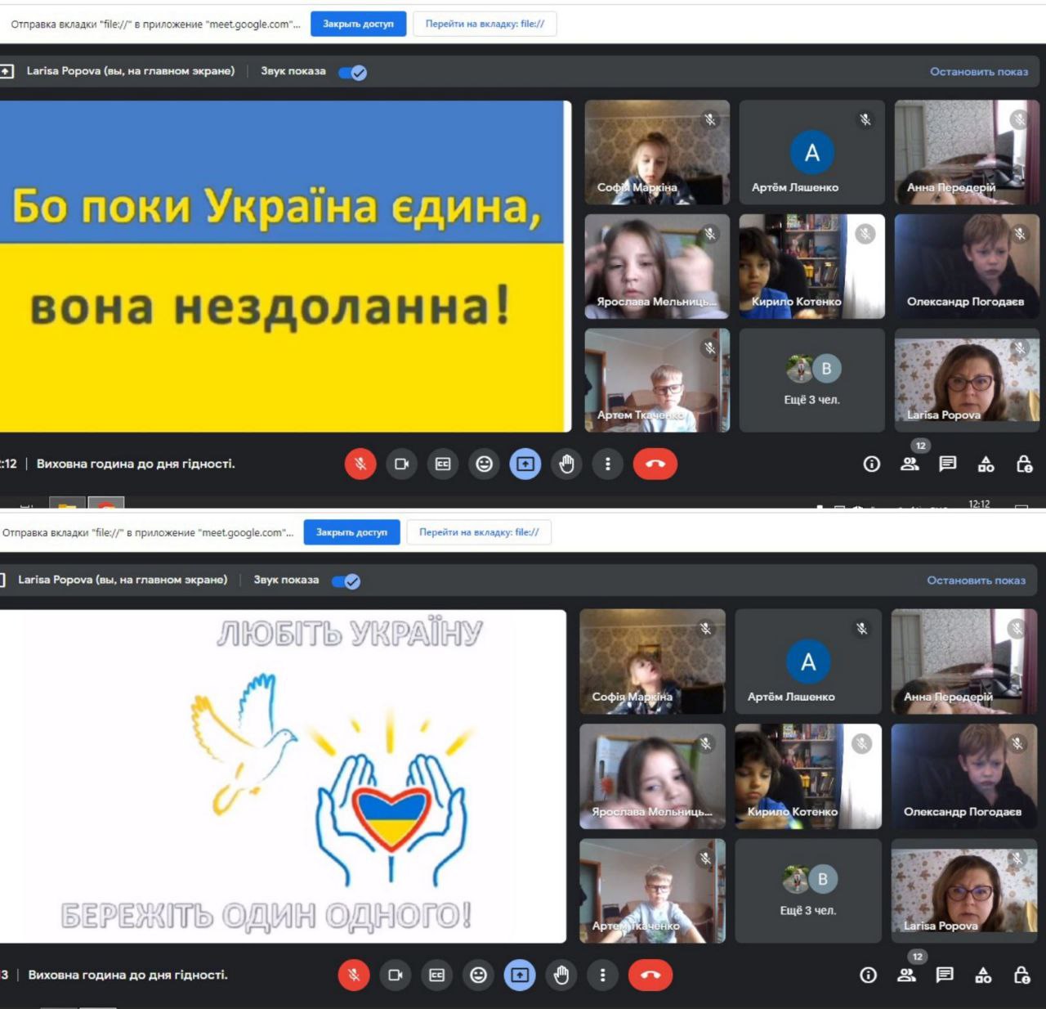Turn off camera in the lower meeting toolbar
The height and width of the screenshot is (1009, 1046).
coord(396,975)
